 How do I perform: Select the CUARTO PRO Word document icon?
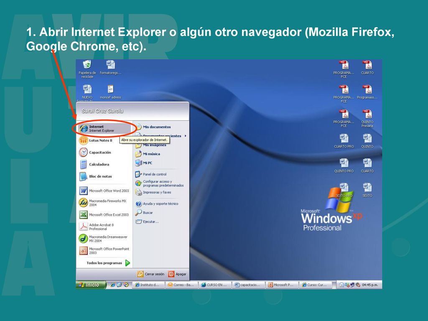(344, 141)
